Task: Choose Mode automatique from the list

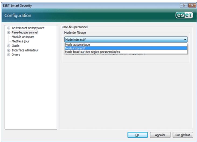Action: tap(126, 45)
